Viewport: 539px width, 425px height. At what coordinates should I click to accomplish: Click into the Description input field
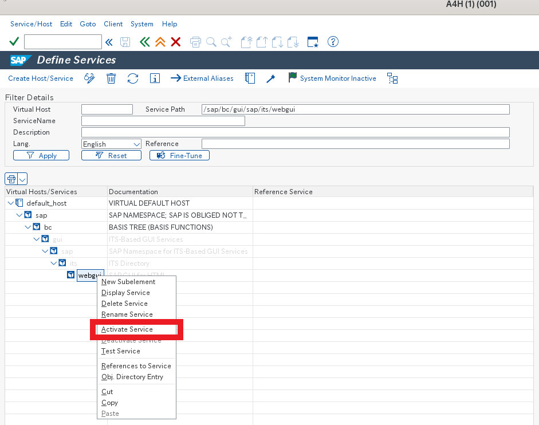point(296,132)
